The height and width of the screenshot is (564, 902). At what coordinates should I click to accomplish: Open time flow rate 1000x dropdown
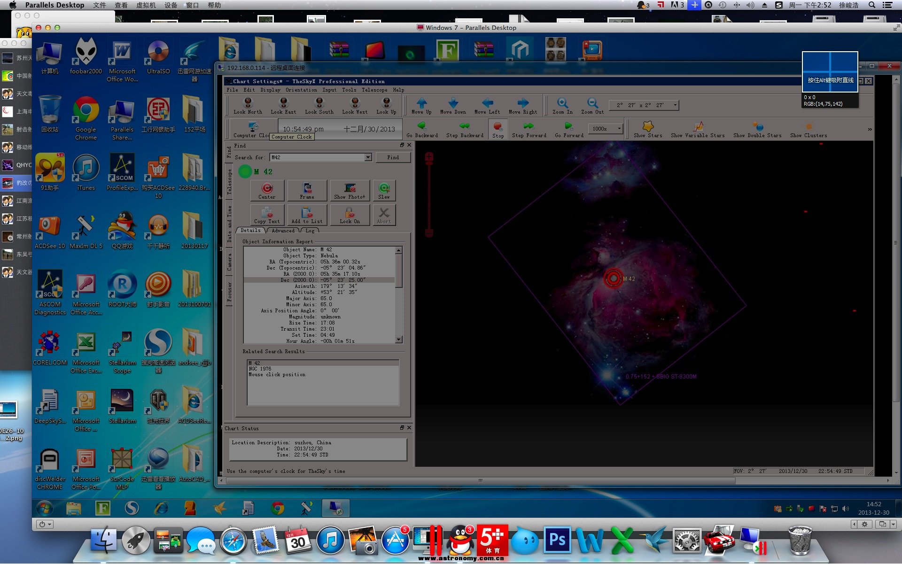tap(619, 129)
